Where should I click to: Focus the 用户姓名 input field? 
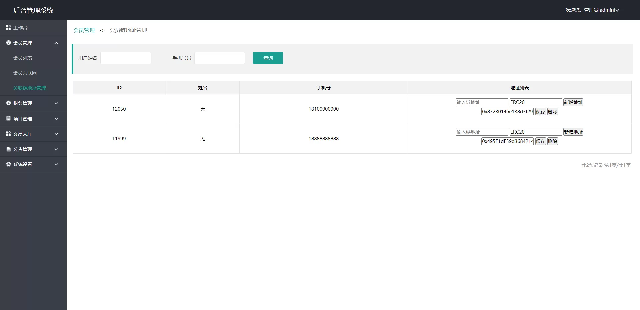[126, 58]
